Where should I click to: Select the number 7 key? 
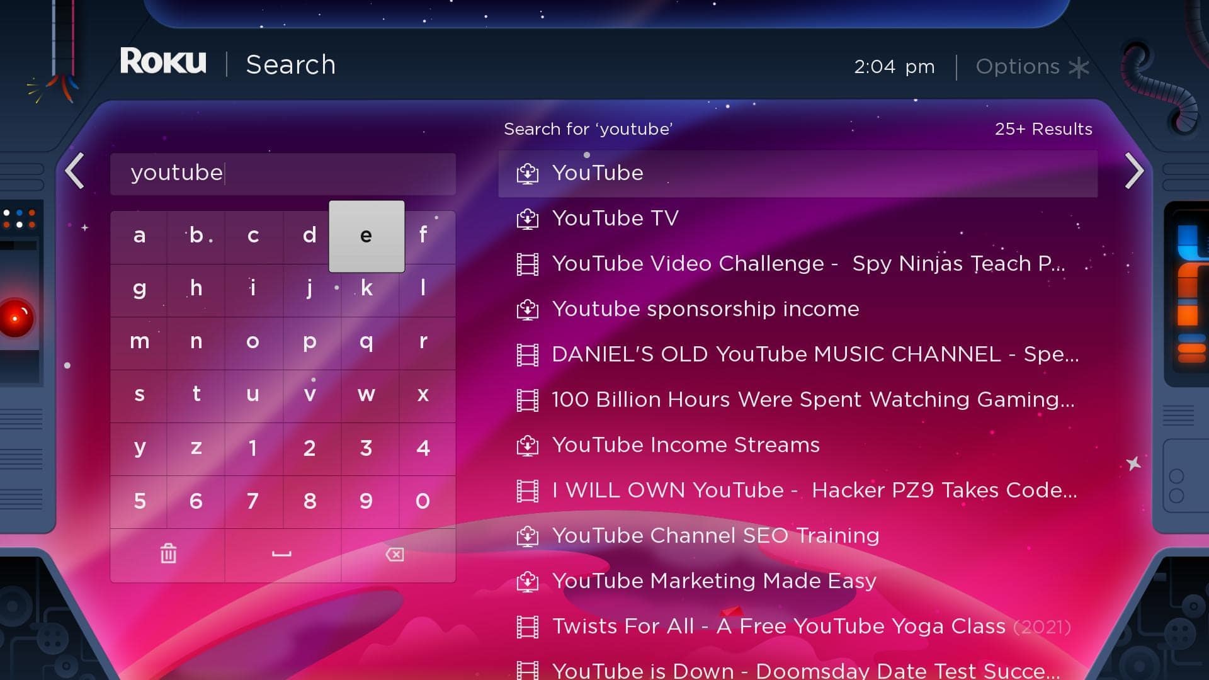tap(253, 501)
